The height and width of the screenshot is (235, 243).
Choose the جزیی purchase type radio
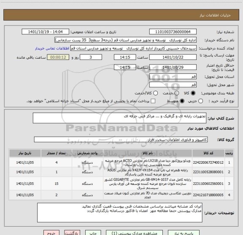pyautogui.click(x=201, y=101)
